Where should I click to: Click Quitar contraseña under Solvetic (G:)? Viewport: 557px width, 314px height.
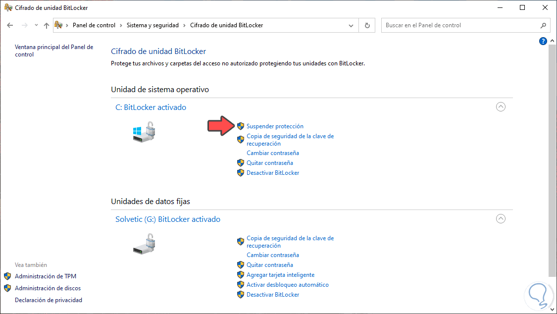click(270, 264)
